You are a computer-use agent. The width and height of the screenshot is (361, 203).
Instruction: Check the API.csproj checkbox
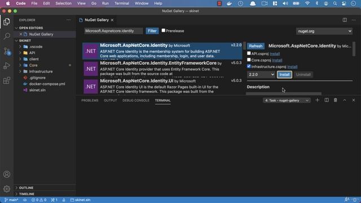pyautogui.click(x=249, y=54)
